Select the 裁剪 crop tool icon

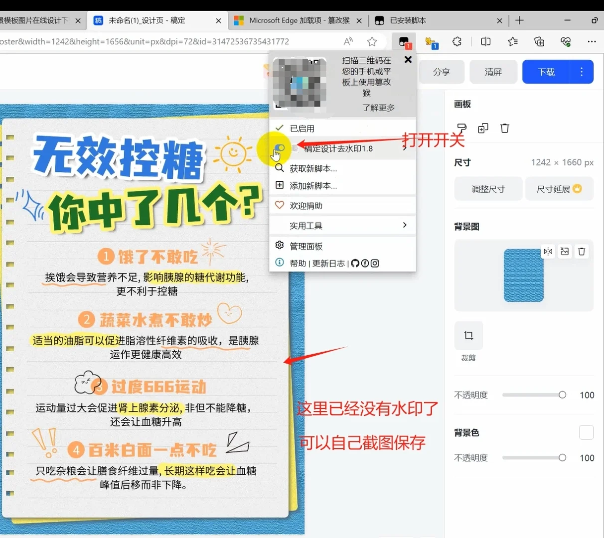coord(468,335)
